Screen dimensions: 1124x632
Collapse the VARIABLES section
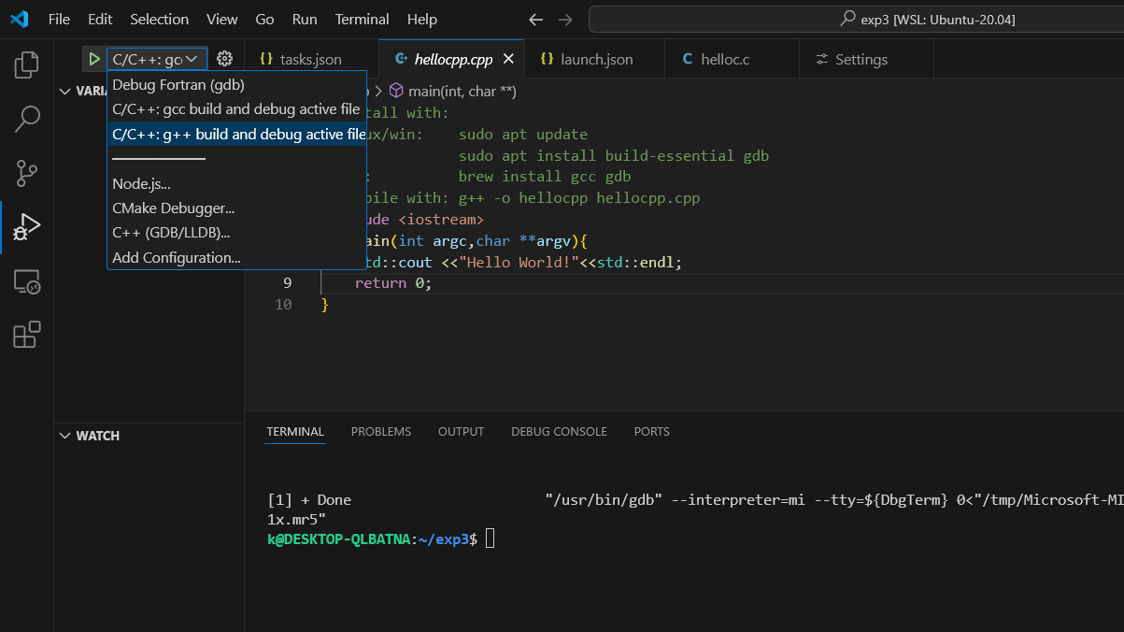coord(65,91)
